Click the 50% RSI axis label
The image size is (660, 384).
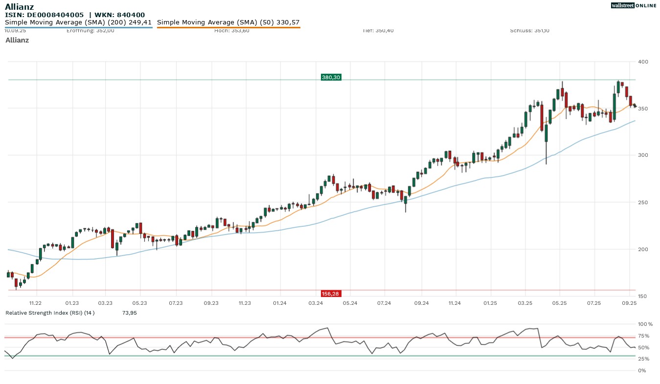click(x=644, y=348)
